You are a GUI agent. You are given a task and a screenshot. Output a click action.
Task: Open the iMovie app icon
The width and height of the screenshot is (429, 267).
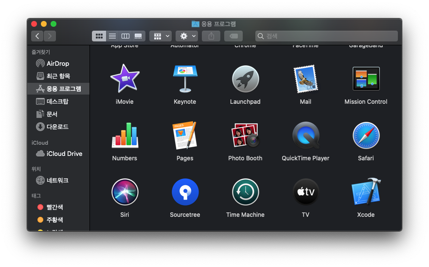tap(125, 78)
